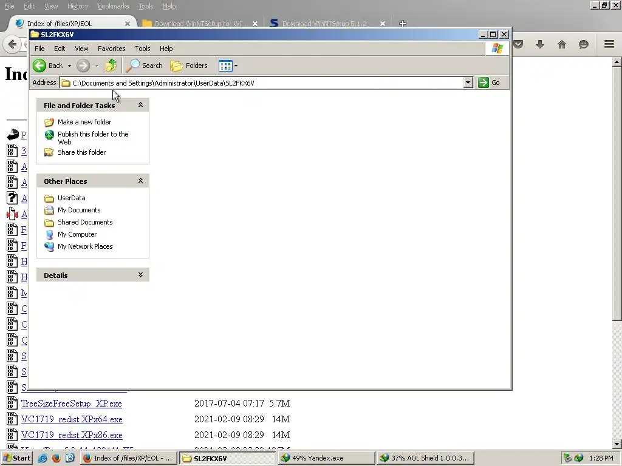Viewport: 622px width, 466px height.
Task: Click the tray clock showing 1:28 PM
Action: point(601,458)
